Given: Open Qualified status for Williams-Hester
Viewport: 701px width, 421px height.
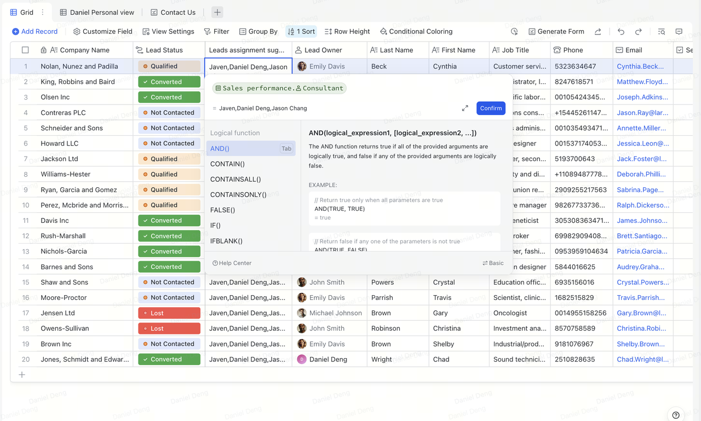Looking at the screenshot, I should pos(169,174).
